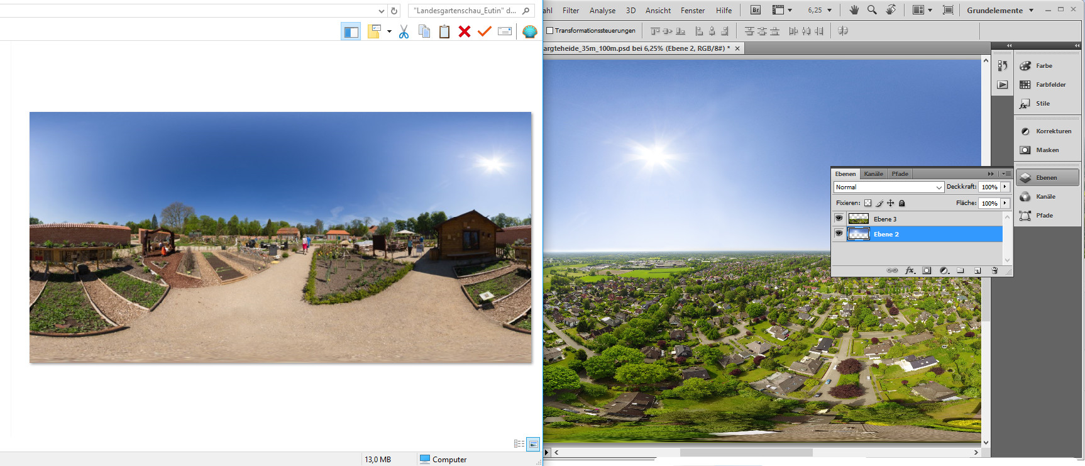This screenshot has height=466, width=1085.
Task: Open the Korrekturen panel
Action: (1047, 131)
